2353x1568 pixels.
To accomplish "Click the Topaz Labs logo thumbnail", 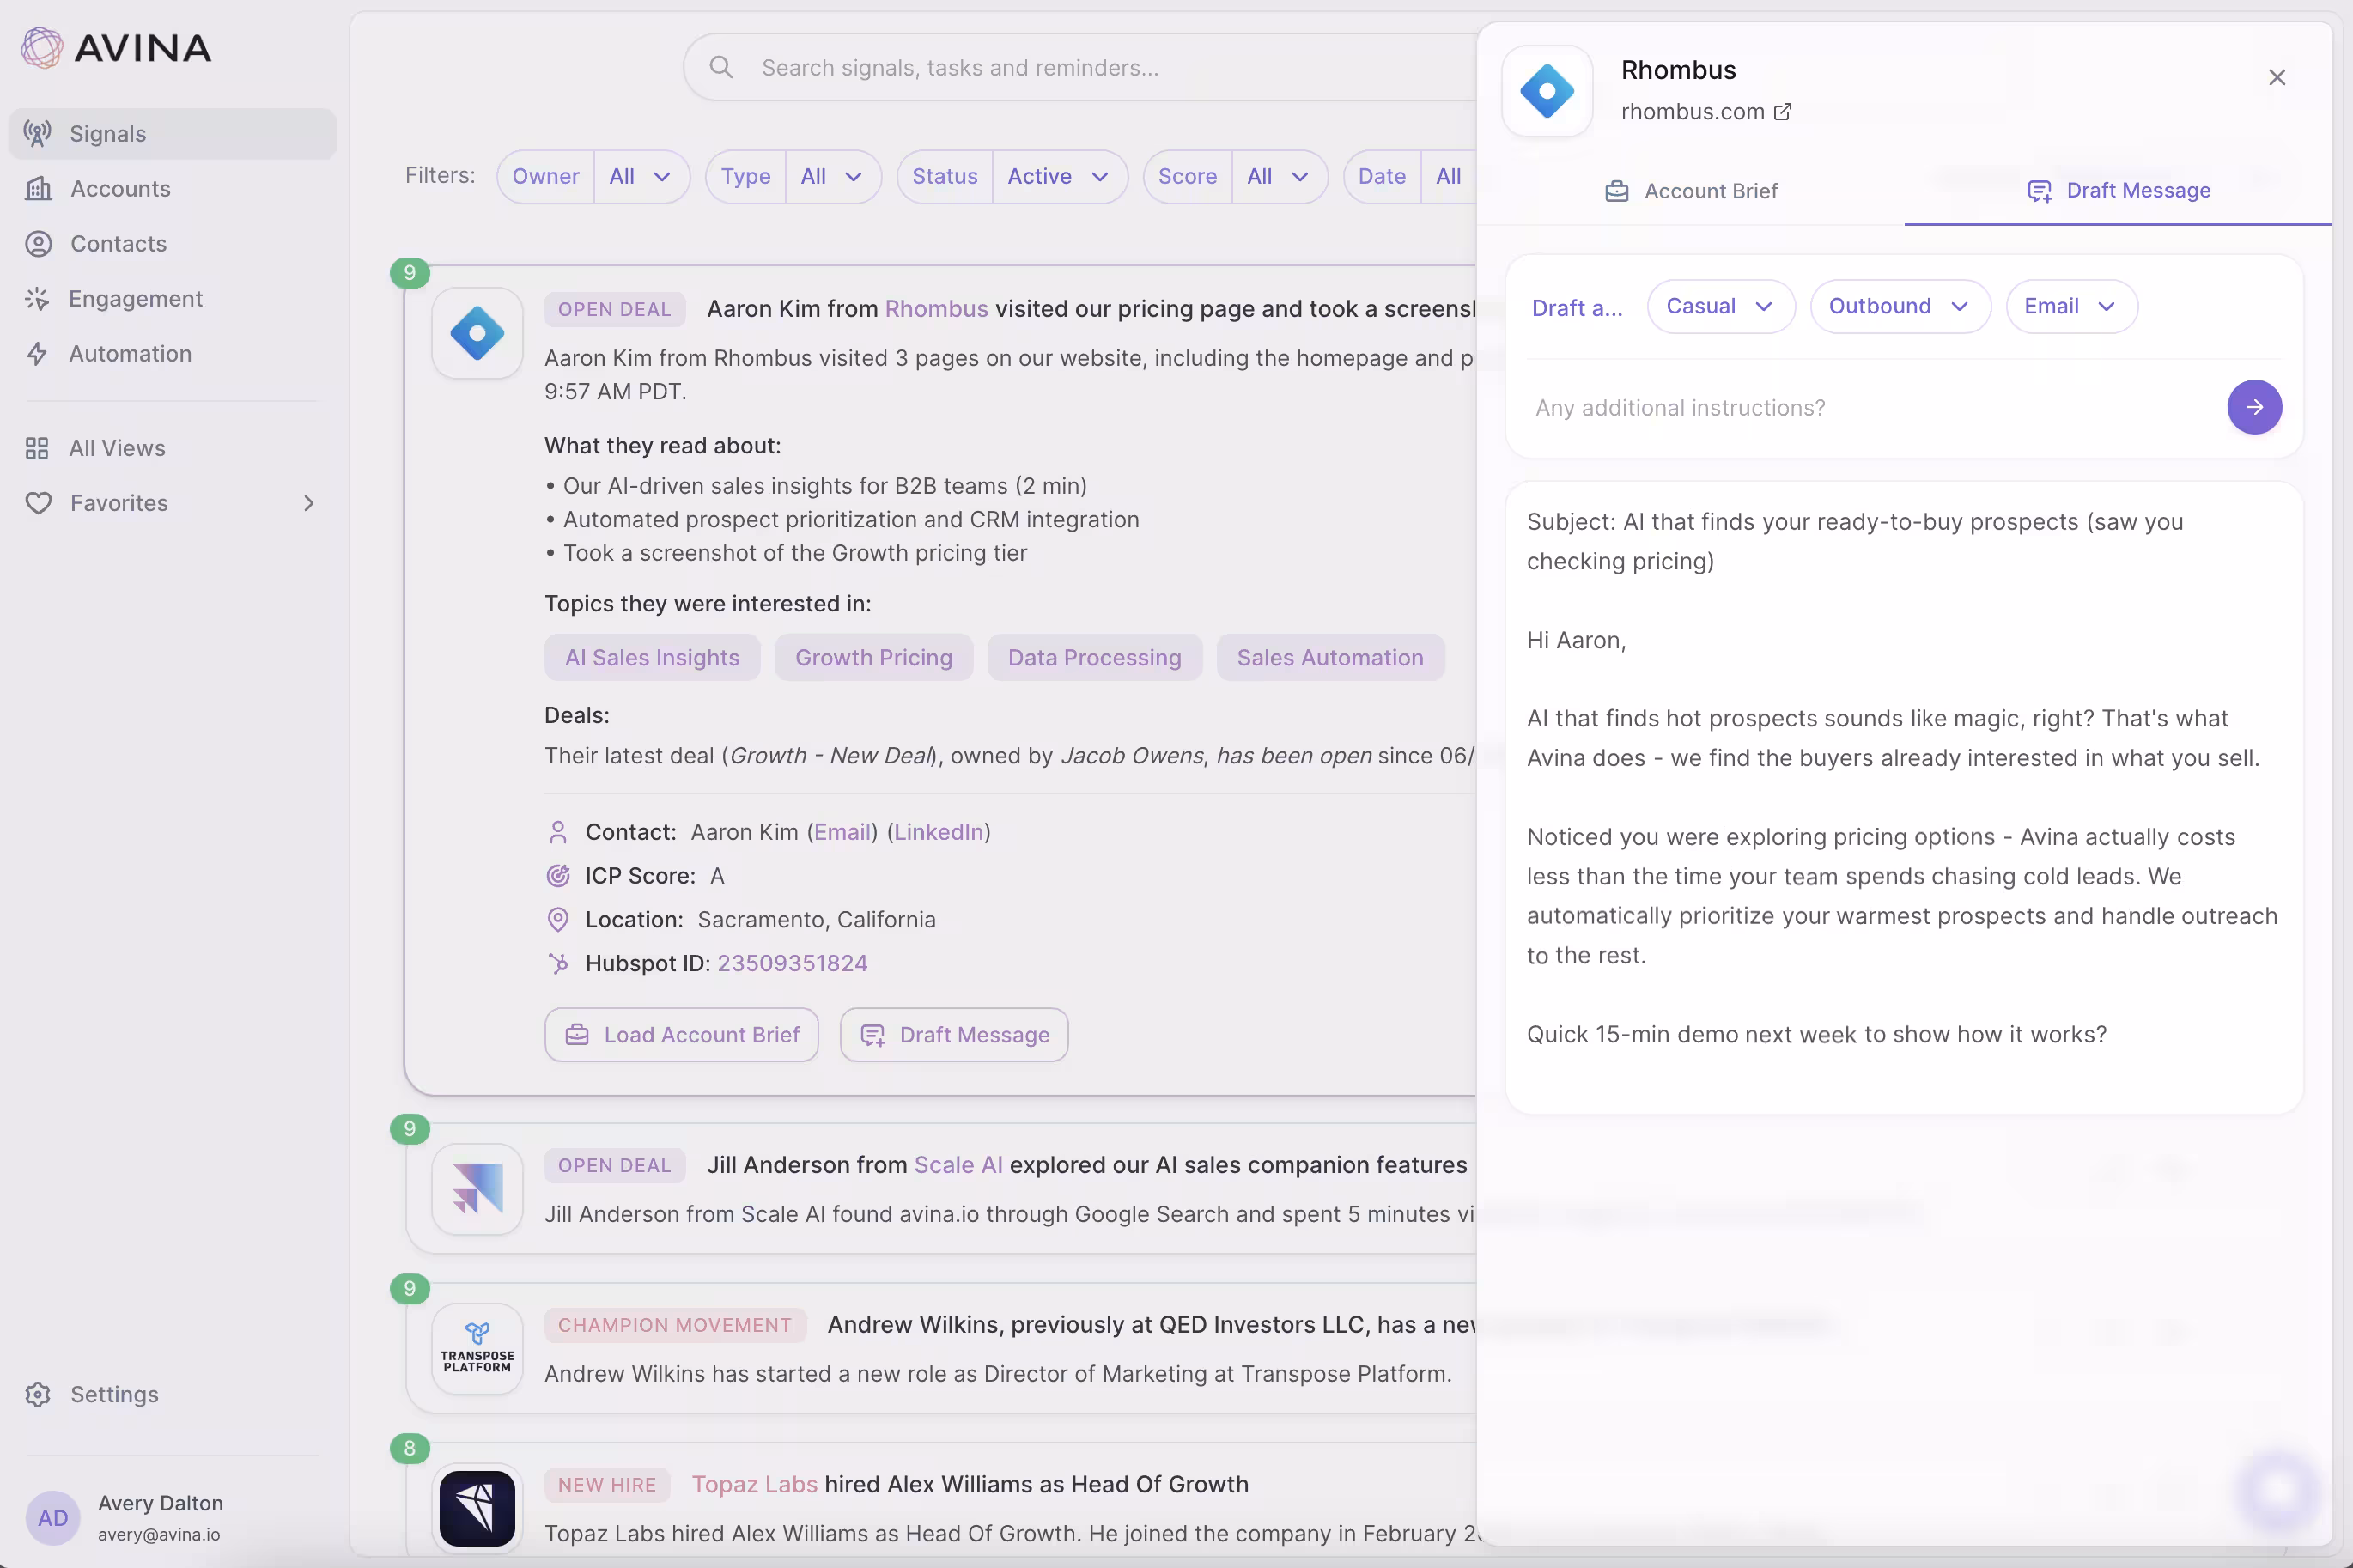I will 477,1508.
